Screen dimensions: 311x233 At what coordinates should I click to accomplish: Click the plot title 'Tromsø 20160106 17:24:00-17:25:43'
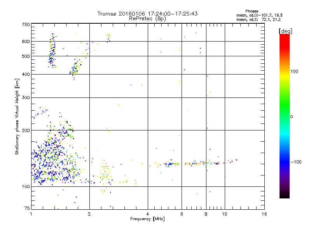pos(147,14)
